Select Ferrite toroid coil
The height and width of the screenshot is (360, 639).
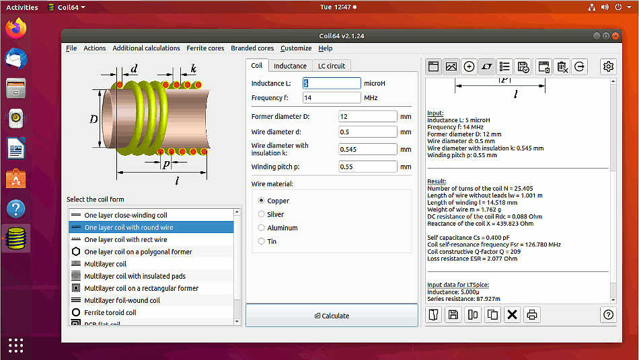pos(151,313)
